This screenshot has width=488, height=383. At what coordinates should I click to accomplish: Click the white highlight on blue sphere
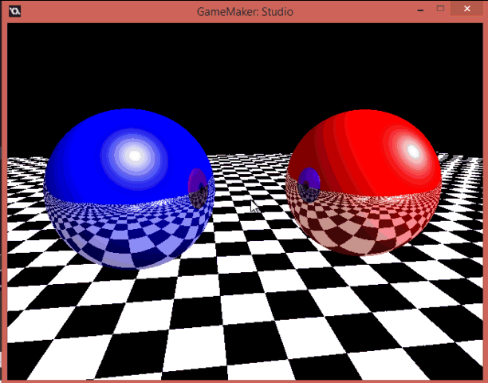[135, 156]
